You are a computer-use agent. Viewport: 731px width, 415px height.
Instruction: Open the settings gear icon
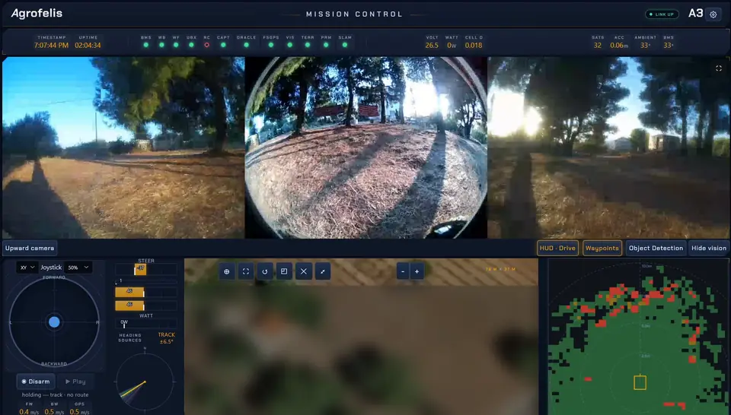(x=713, y=14)
